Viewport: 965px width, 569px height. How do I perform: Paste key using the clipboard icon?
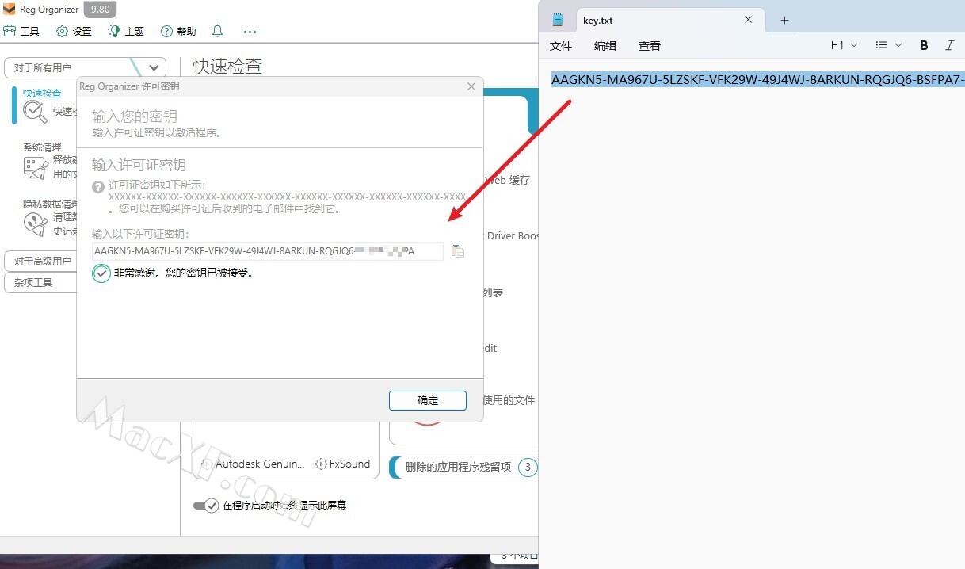pyautogui.click(x=457, y=251)
